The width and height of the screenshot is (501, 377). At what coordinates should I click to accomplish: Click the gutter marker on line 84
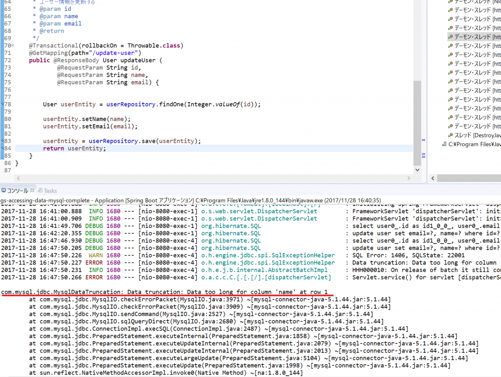click(x=2, y=149)
